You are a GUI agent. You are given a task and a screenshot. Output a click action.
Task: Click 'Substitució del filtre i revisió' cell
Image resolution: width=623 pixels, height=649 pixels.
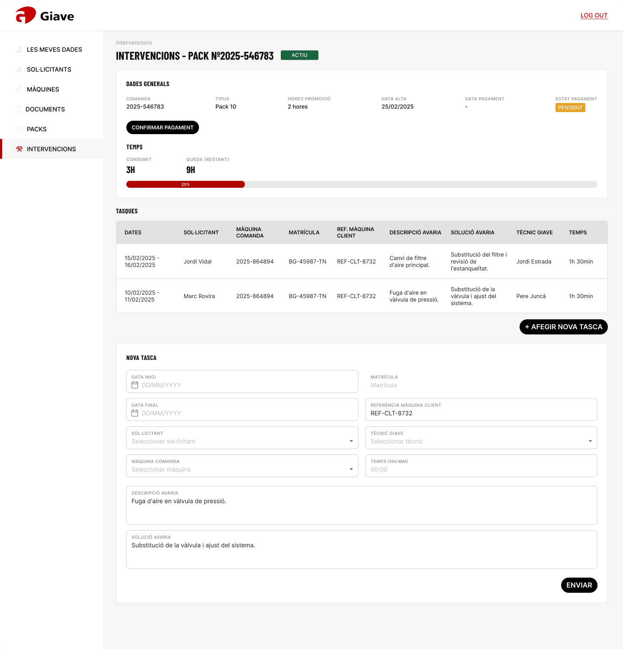[x=479, y=261]
